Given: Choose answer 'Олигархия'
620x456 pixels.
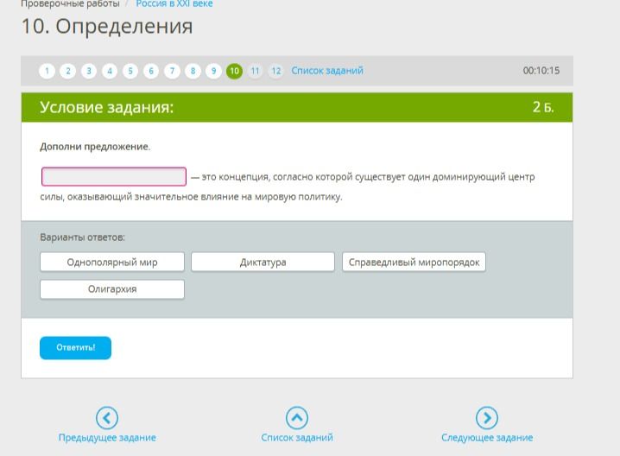Looking at the screenshot, I should coord(112,289).
